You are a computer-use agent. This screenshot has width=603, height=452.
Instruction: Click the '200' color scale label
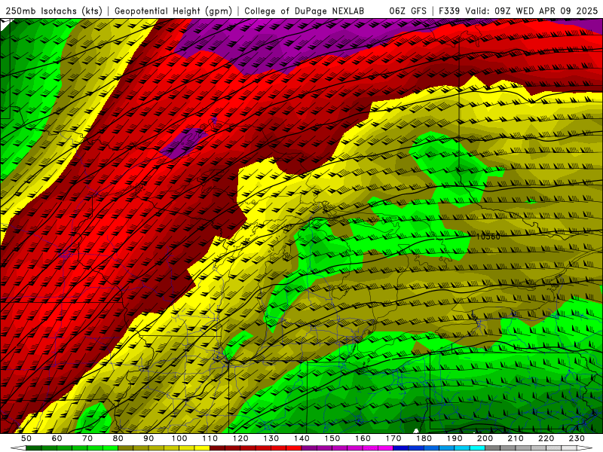485,438
